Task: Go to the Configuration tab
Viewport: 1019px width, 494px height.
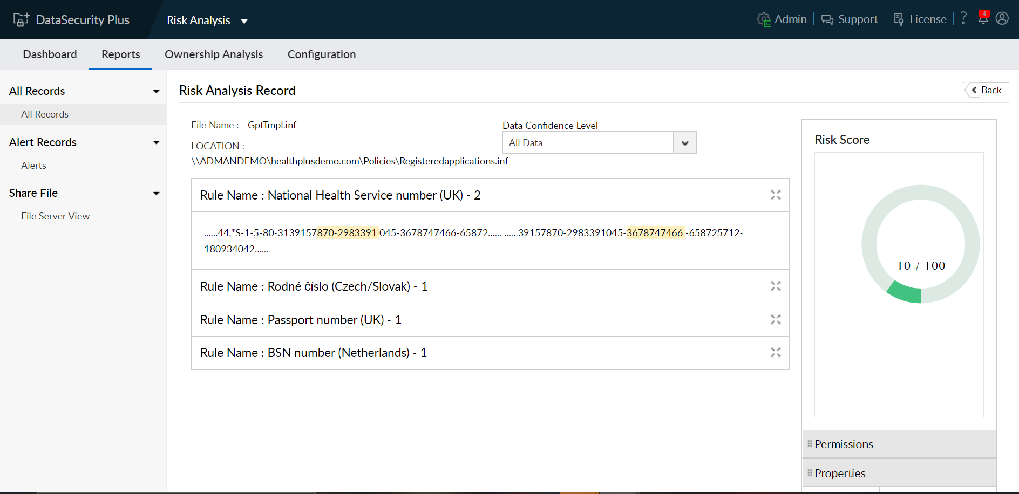Action: [x=322, y=54]
